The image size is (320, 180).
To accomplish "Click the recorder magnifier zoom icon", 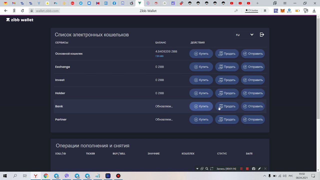I will pos(207,169).
